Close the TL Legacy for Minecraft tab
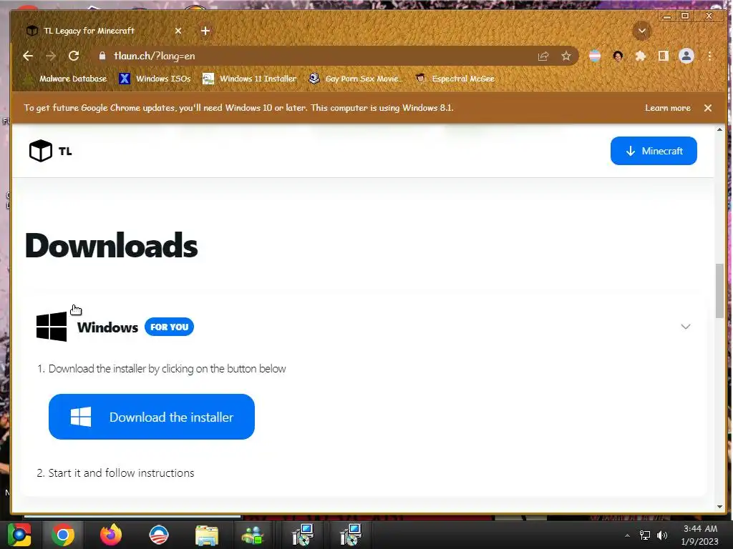Screen dimensions: 733x549 pos(178,31)
